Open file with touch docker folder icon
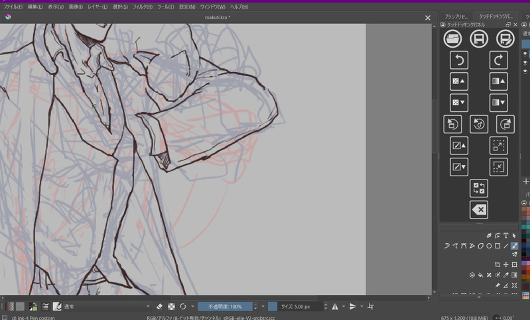The width and height of the screenshot is (530, 320). click(452, 39)
